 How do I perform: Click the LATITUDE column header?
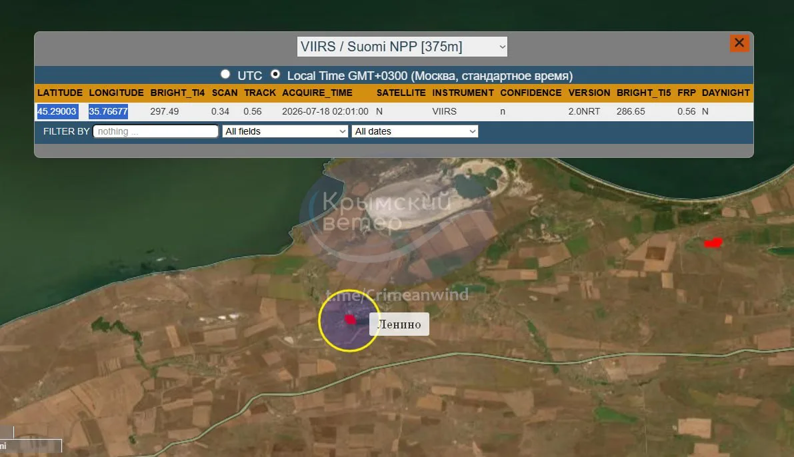[60, 93]
